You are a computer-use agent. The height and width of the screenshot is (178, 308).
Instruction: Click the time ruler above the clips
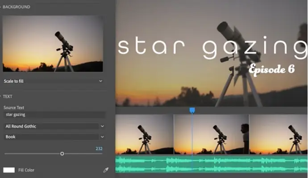coord(212,110)
